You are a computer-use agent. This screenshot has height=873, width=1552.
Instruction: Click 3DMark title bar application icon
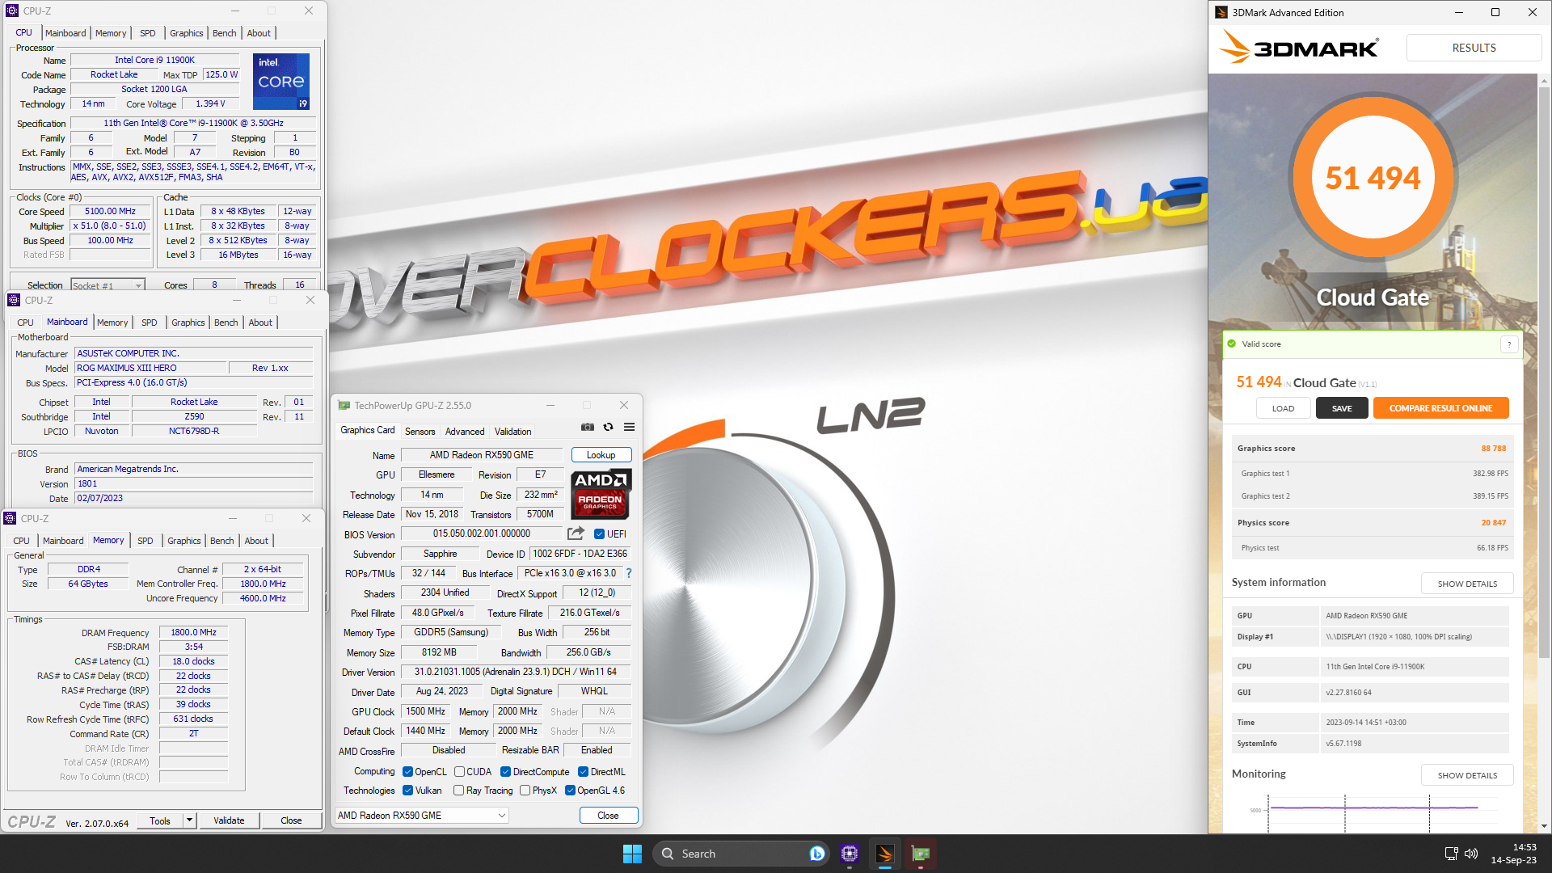click(x=1221, y=12)
